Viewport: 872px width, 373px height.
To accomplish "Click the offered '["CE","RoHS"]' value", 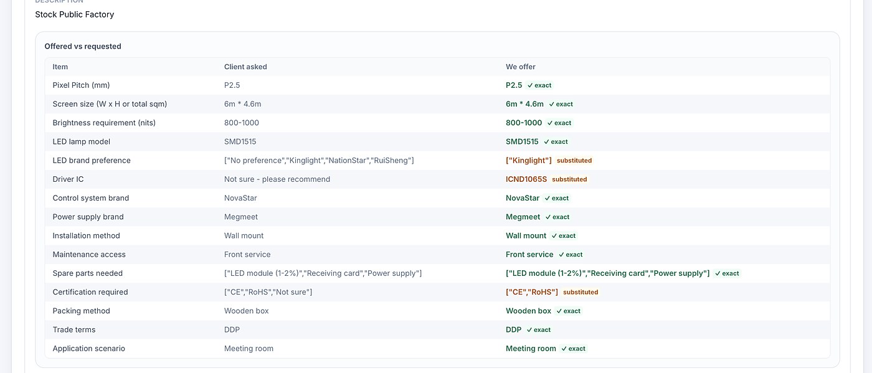I will point(532,292).
